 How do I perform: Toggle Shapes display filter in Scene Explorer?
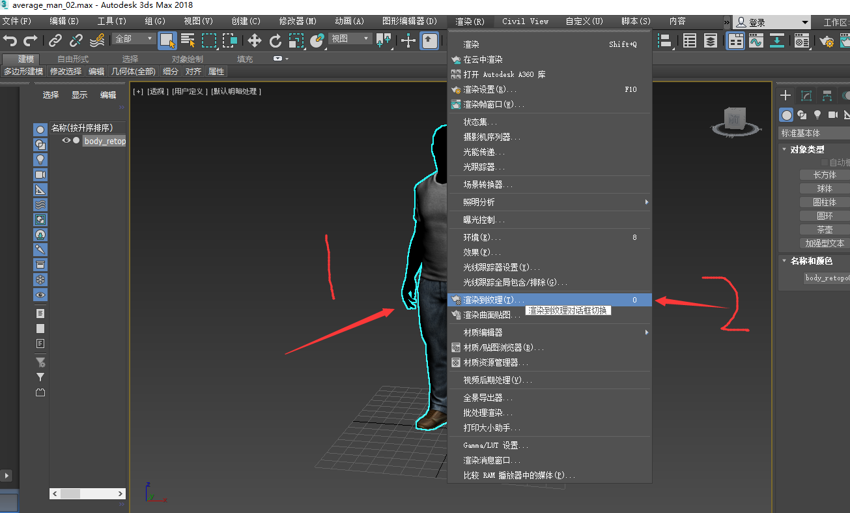pos(40,144)
